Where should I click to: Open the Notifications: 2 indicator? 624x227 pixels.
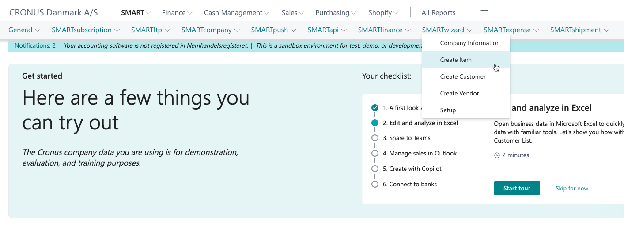pyautogui.click(x=35, y=45)
